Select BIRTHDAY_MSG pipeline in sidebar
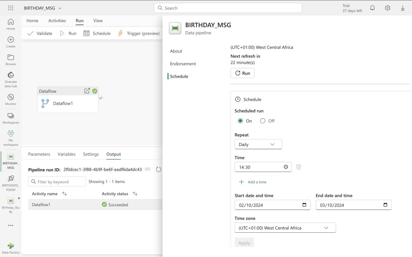Screen dimensions: 412x257 coord(11,161)
